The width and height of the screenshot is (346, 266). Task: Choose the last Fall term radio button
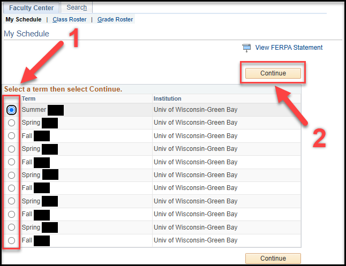coord(12,241)
